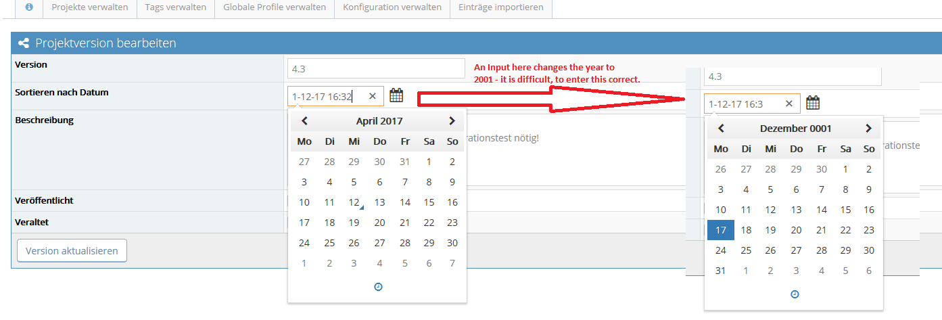Go to next month from April 2017

tap(452, 121)
